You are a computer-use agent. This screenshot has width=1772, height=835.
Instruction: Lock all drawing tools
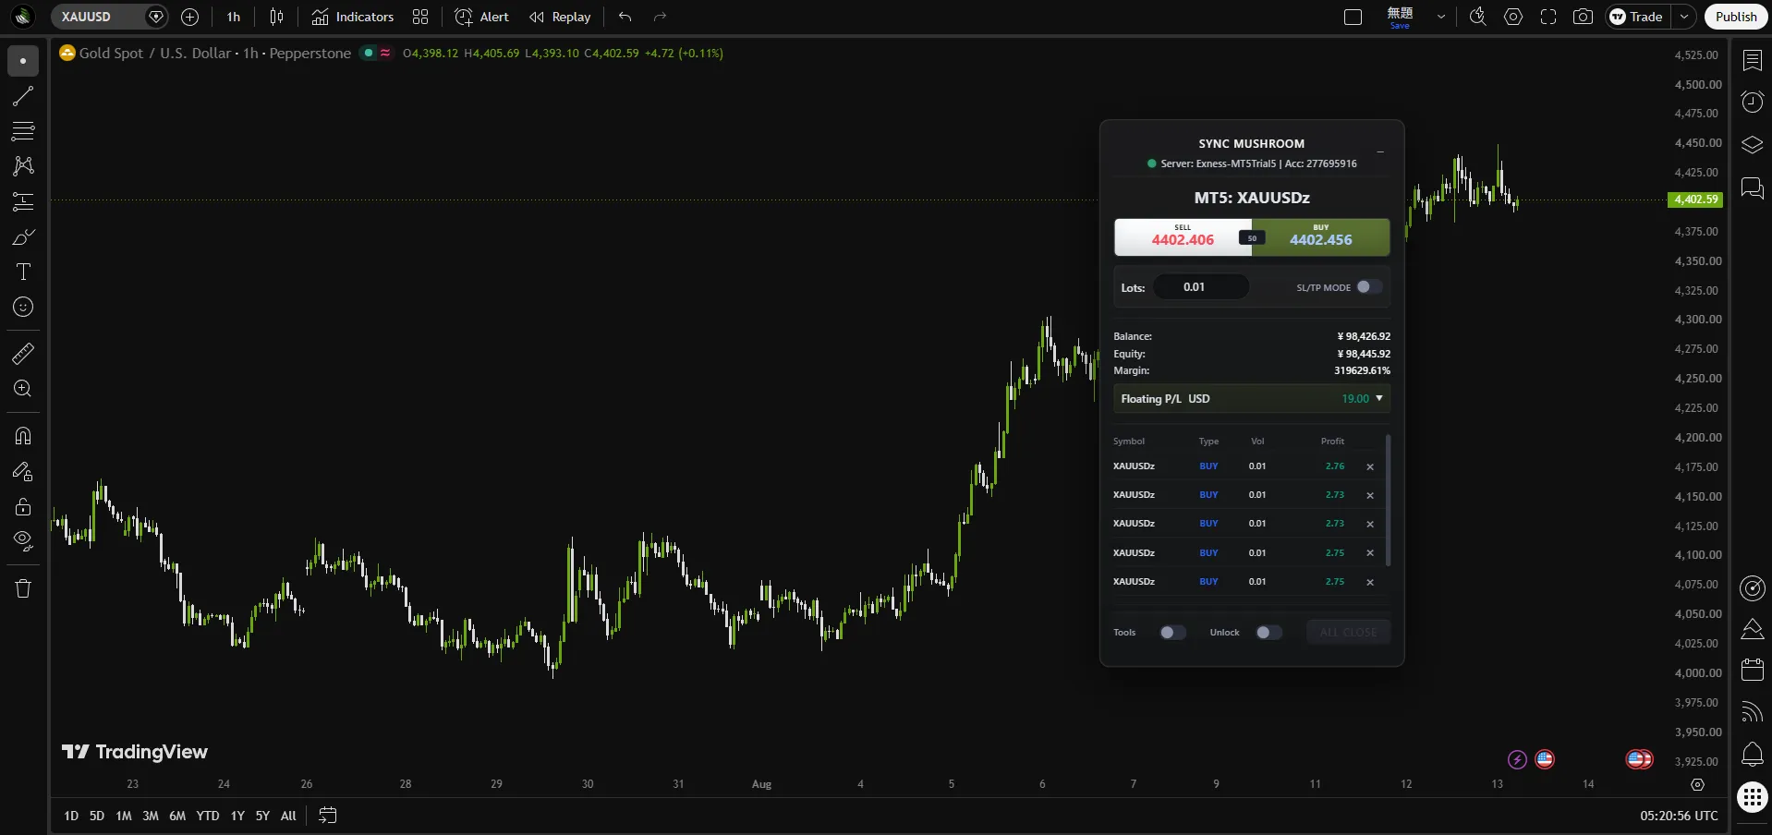23,506
